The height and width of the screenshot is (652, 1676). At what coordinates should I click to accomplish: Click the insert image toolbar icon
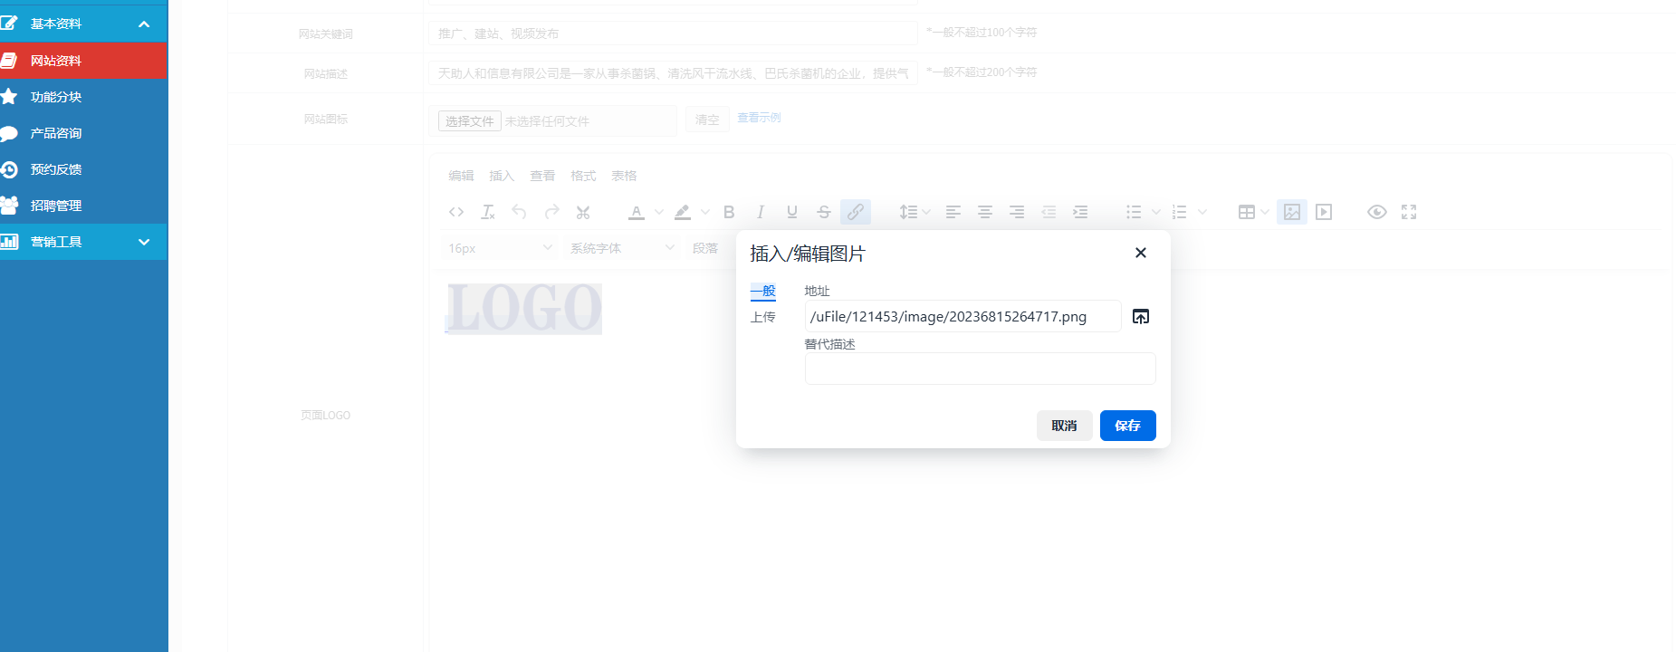(1291, 212)
